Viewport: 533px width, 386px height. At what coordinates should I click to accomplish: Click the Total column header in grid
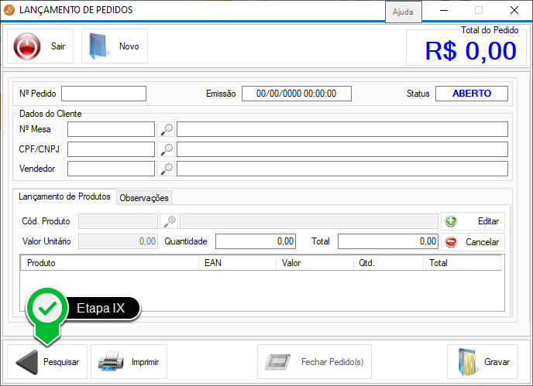pos(463,263)
